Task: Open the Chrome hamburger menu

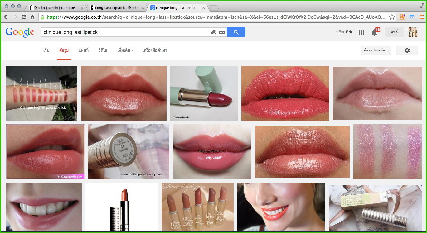Action: 421,17
